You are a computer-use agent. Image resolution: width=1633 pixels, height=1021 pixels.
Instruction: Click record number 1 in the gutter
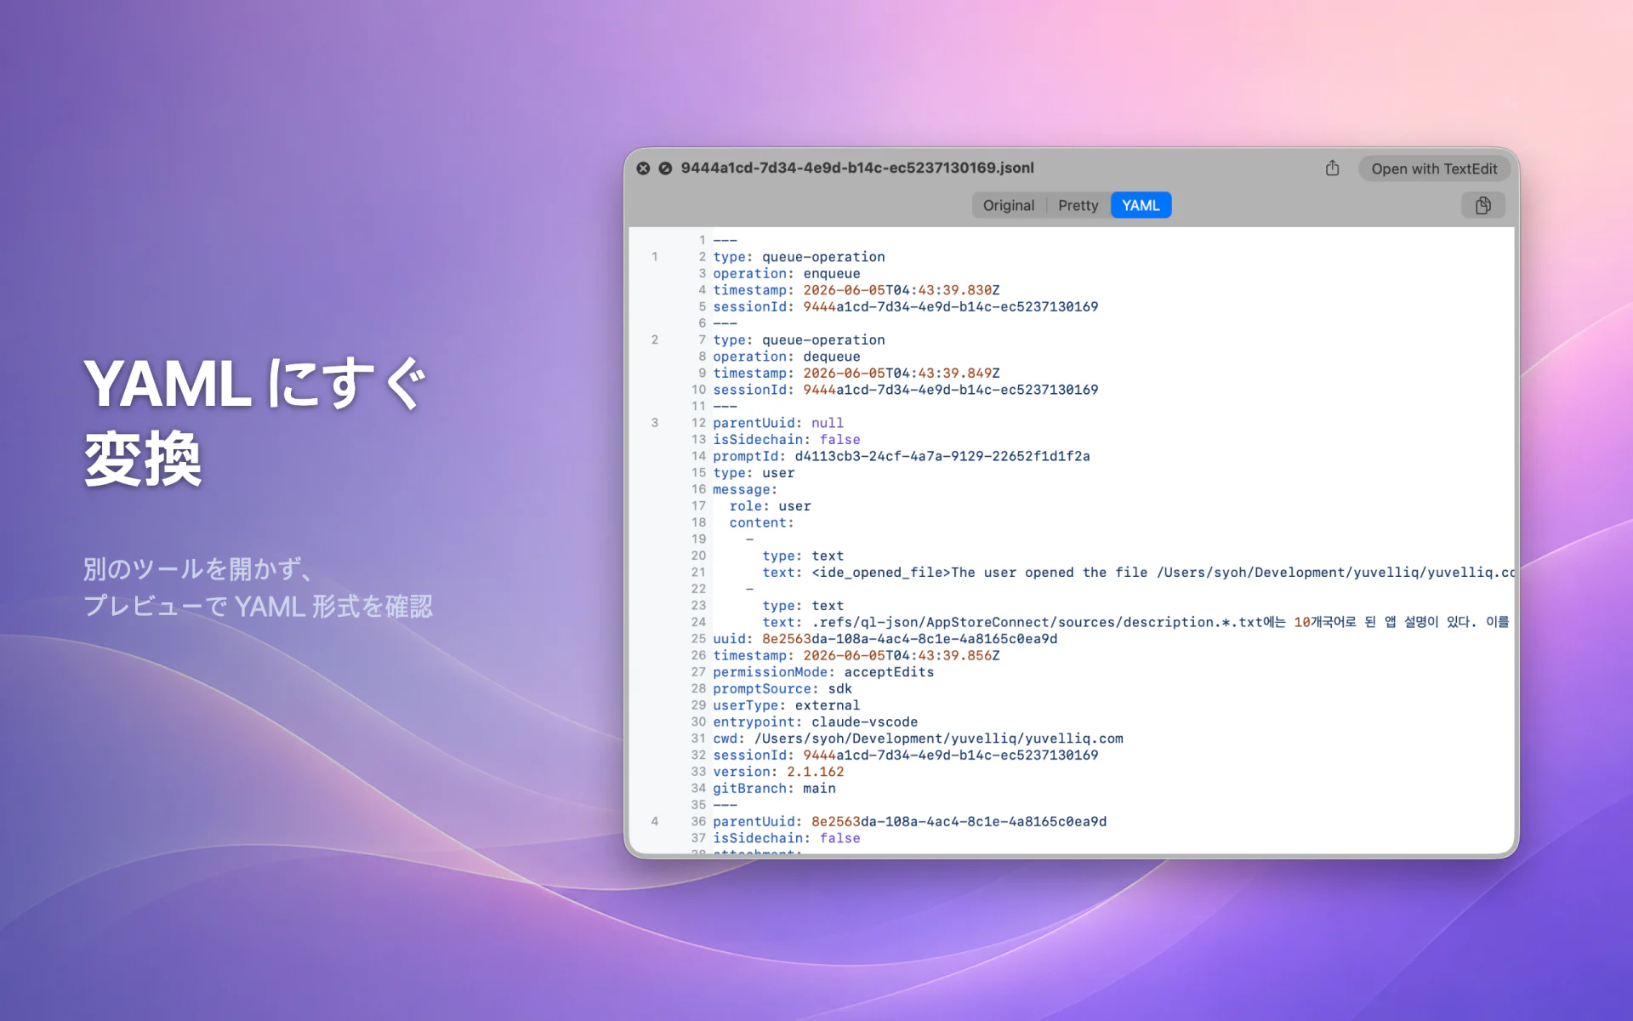(x=655, y=257)
